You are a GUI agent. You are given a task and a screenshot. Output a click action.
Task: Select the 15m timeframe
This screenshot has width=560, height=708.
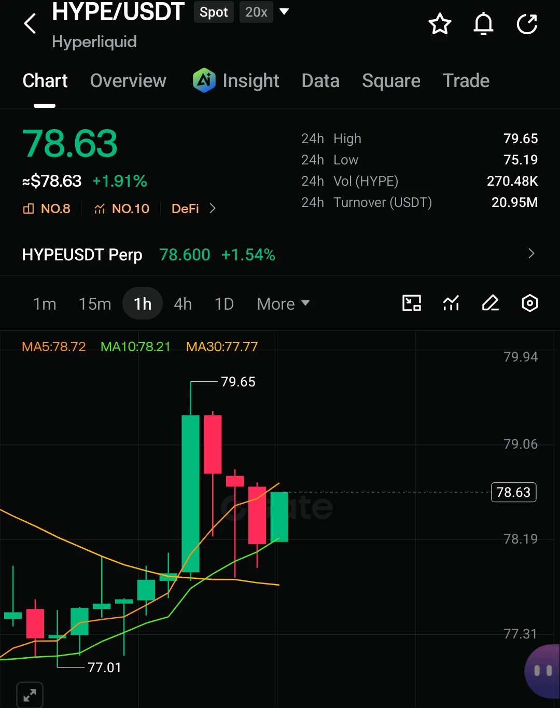click(95, 304)
